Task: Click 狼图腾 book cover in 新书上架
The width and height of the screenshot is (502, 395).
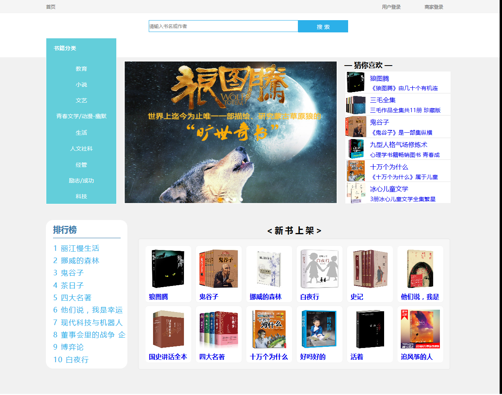Action: [168, 269]
